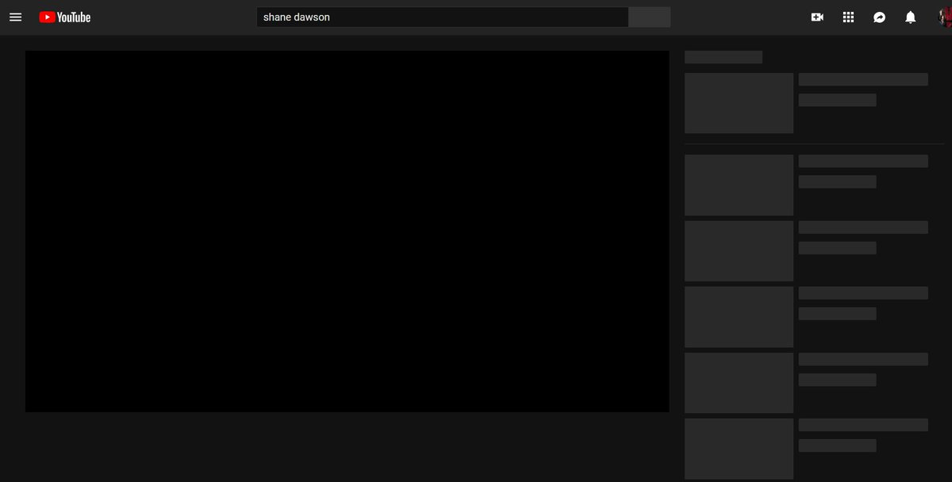This screenshot has height=482, width=952.
Task: Open the create video camera icon
Action: point(817,17)
